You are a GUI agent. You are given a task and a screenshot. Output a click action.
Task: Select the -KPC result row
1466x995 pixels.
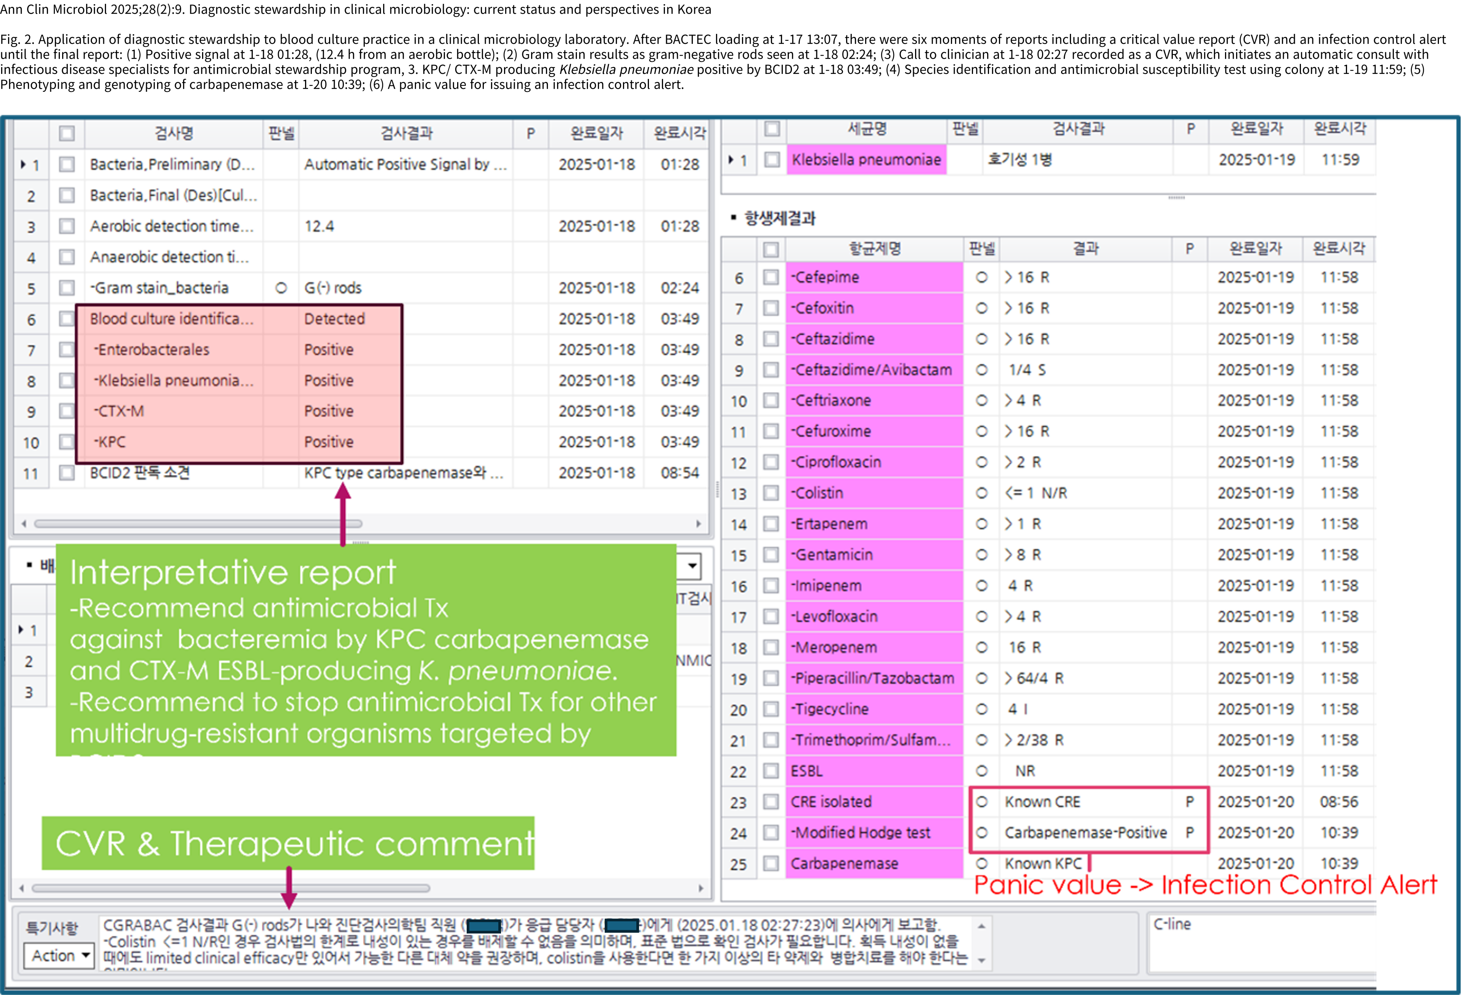pos(361,441)
